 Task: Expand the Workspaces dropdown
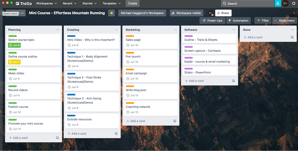[46, 3]
